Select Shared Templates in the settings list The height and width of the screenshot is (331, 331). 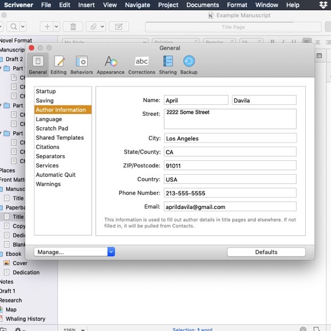(63, 137)
